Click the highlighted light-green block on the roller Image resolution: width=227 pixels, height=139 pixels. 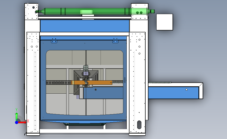tap(86, 12)
